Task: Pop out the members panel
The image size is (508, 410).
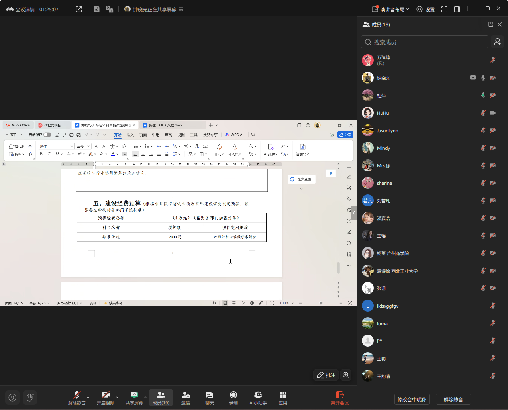Action: [491, 24]
